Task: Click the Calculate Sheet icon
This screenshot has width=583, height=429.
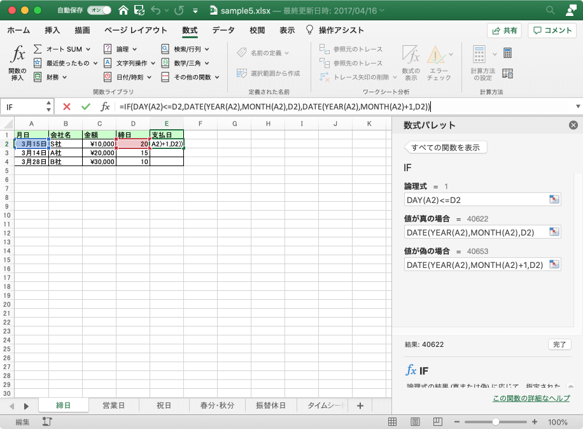Action: pyautogui.click(x=507, y=74)
